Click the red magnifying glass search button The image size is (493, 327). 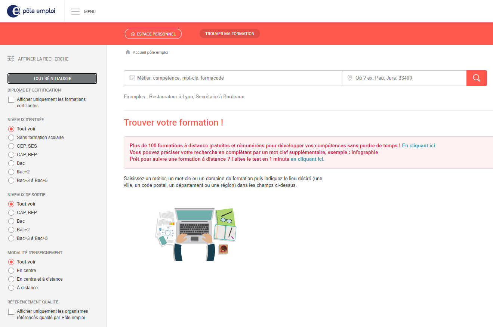tap(477, 78)
